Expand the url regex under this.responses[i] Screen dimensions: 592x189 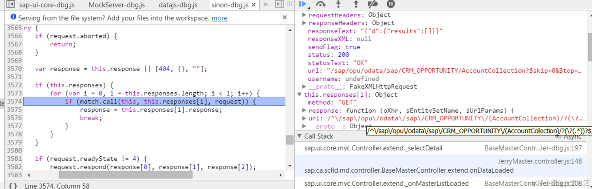(x=304, y=118)
